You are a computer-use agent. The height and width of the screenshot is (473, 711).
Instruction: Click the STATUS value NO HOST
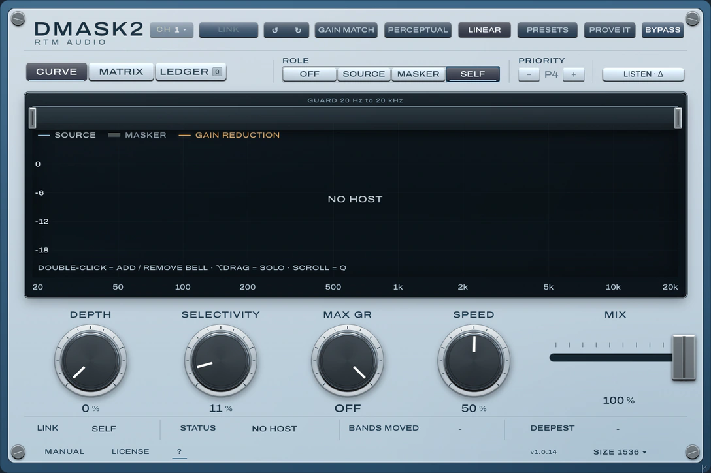point(274,429)
